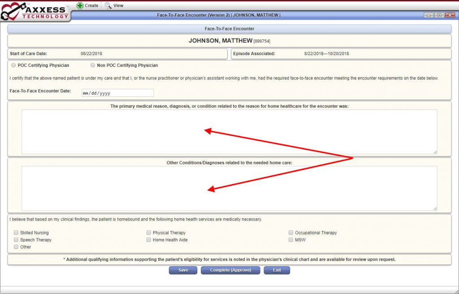This screenshot has height=294, width=459.
Task: Click the Save button
Action: click(x=183, y=270)
